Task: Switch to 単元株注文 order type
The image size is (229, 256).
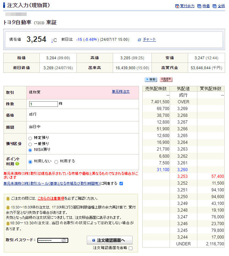Action: (121, 92)
